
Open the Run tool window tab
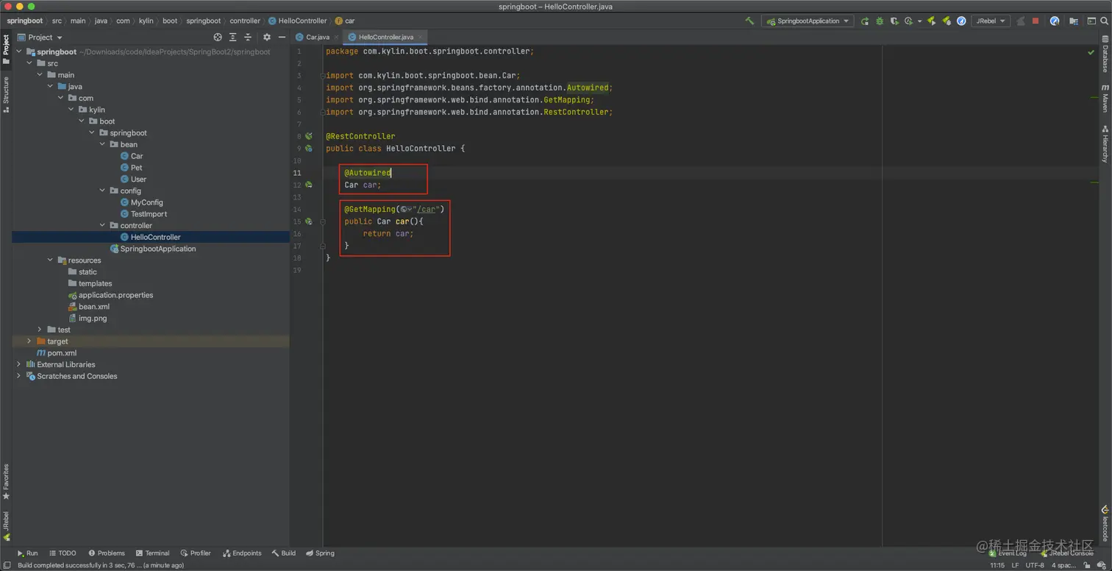click(27, 553)
